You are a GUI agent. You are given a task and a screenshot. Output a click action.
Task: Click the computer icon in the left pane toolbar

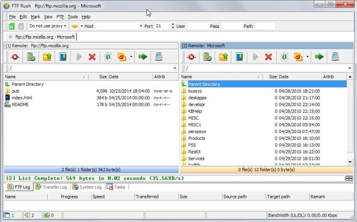[x=159, y=57]
